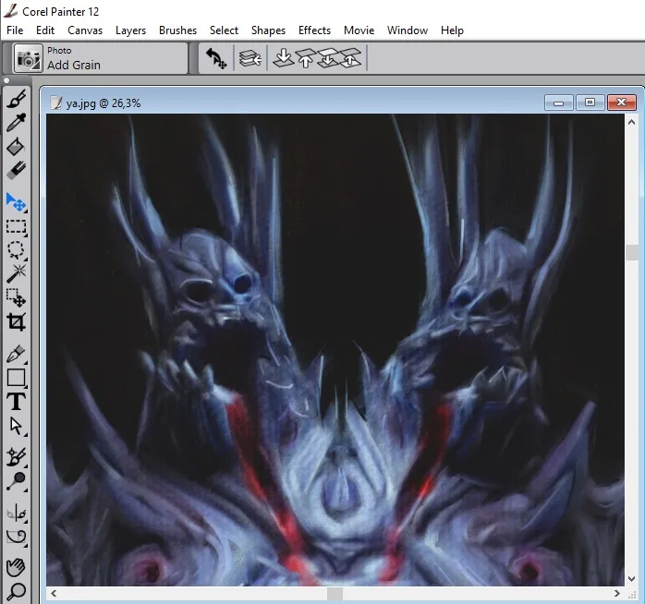Click the Corel Painter 12 app icon
The image size is (645, 604).
coord(10,11)
